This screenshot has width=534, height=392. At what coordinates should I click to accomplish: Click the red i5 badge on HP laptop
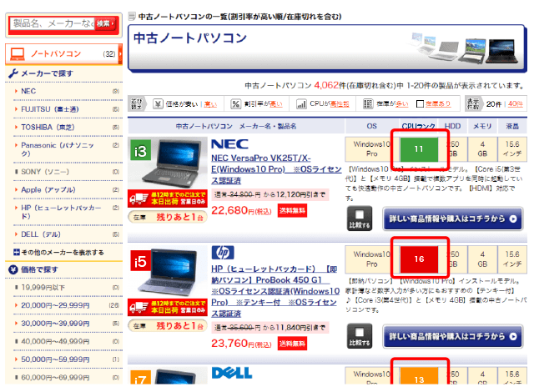(x=140, y=261)
